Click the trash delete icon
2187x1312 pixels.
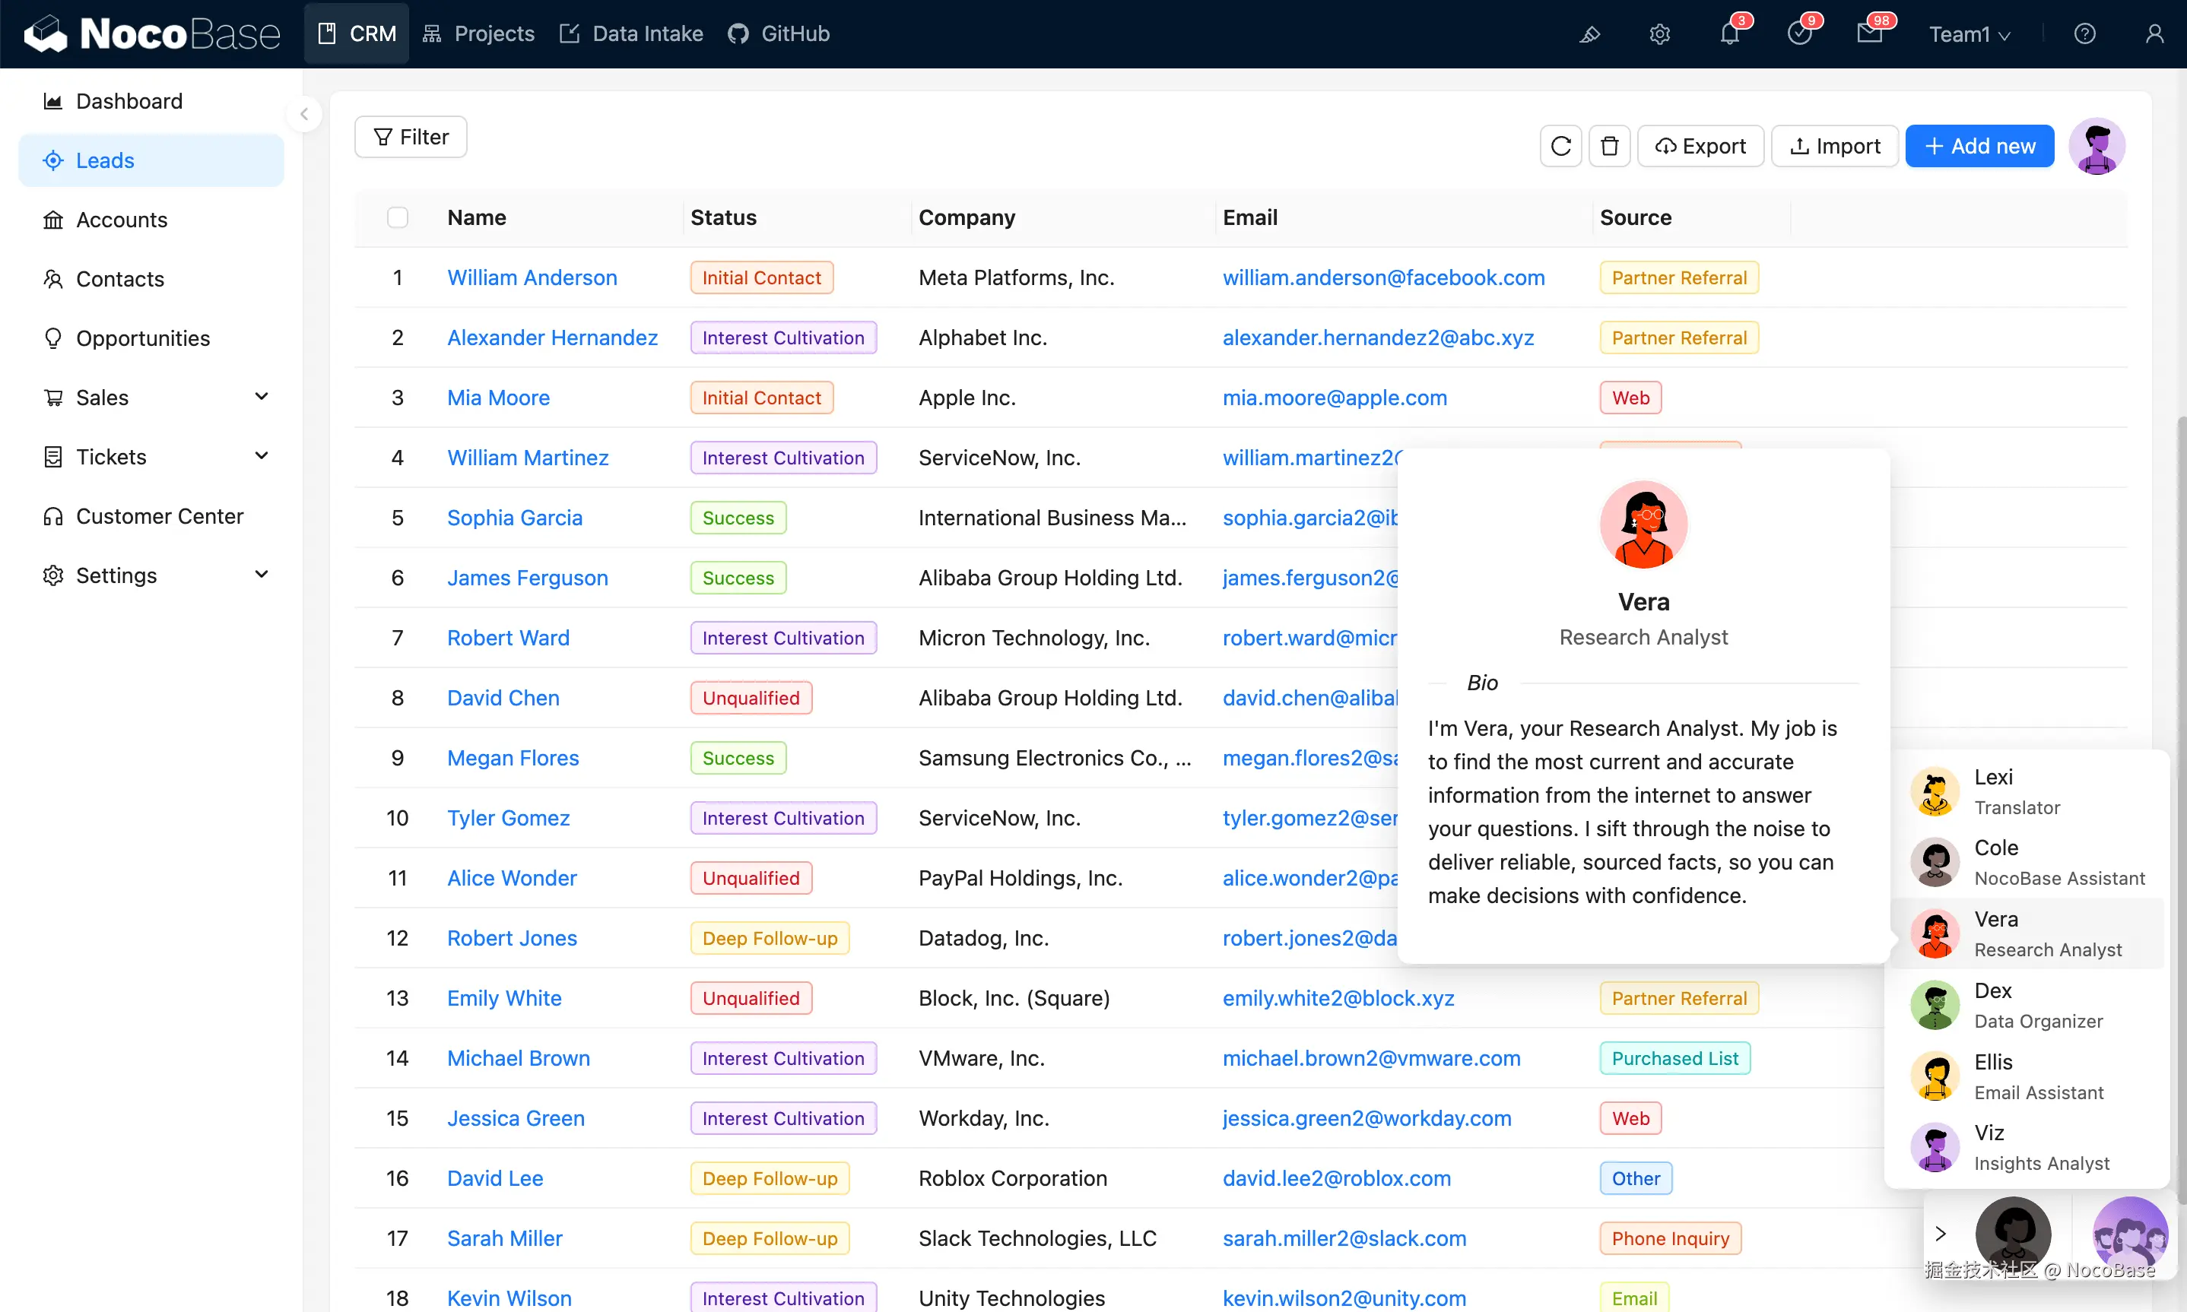coord(1610,146)
